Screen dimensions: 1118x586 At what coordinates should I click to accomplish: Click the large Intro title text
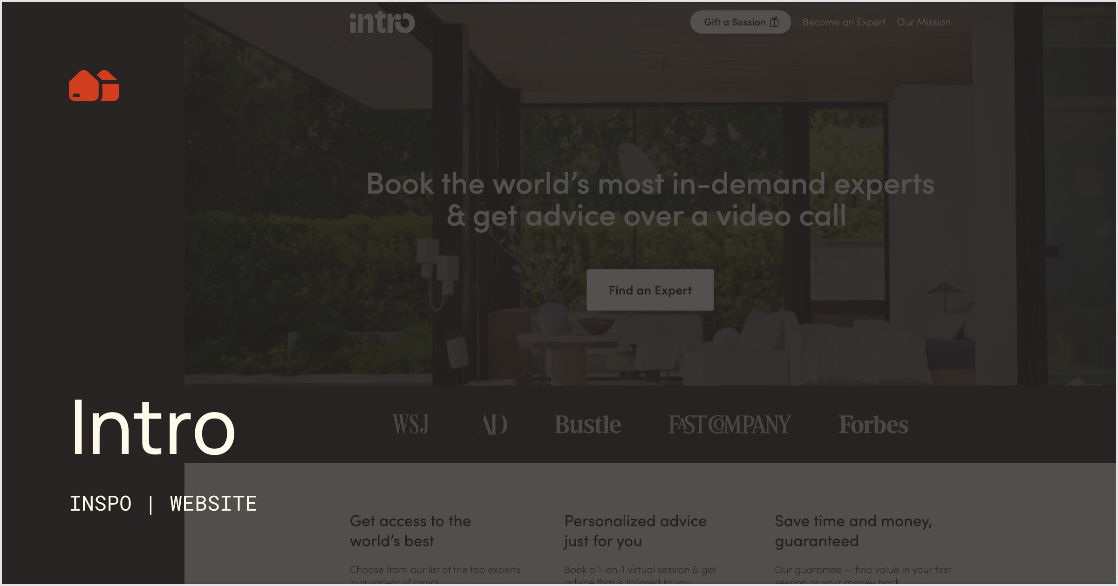[x=153, y=427]
